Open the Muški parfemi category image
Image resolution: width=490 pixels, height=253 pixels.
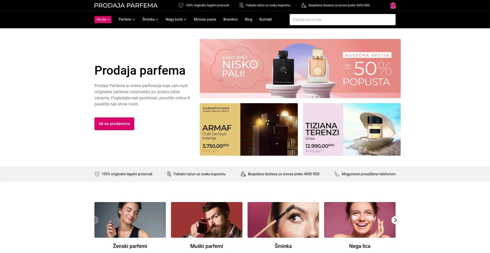(x=207, y=220)
